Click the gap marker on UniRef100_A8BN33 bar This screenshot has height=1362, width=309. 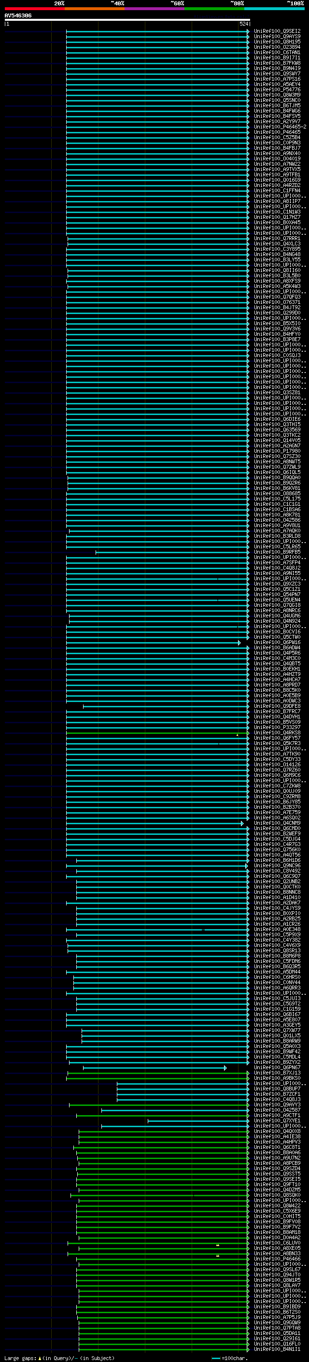(218, 1256)
